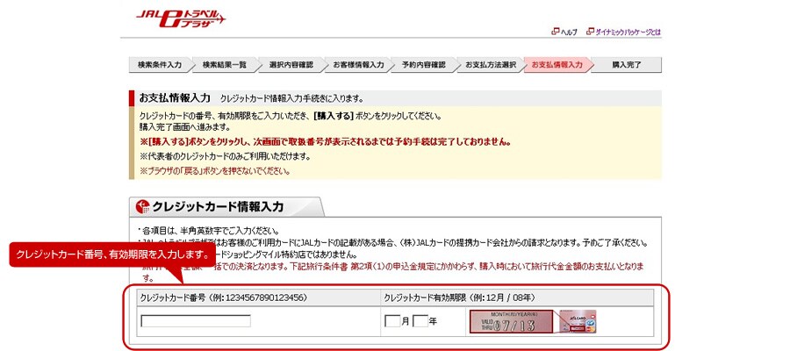
Task: Open the お客様情報入力 step
Action: (357, 65)
